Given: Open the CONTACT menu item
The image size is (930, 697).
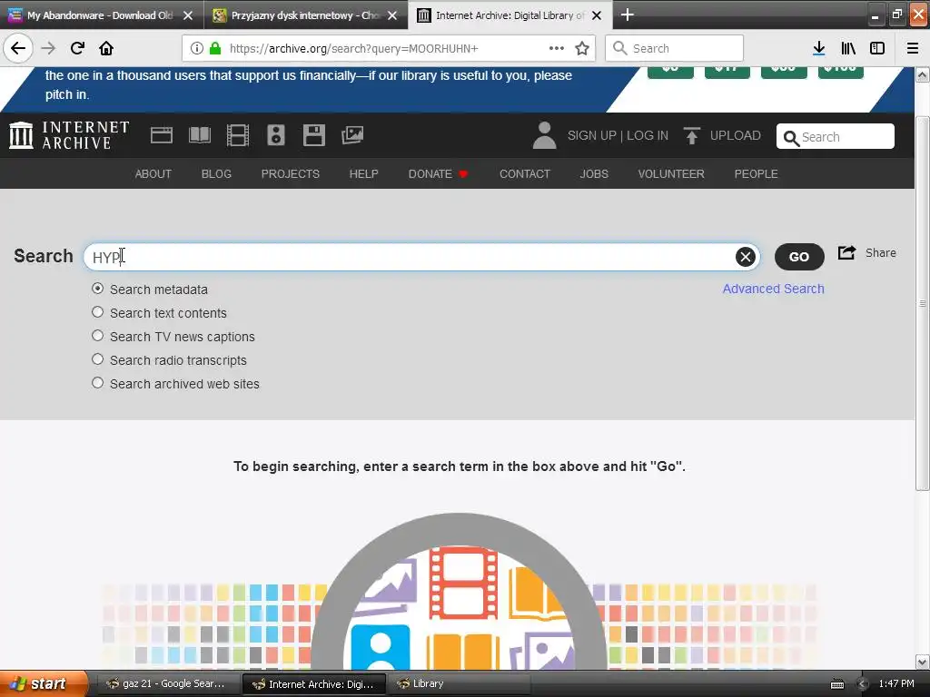Looking at the screenshot, I should [525, 173].
